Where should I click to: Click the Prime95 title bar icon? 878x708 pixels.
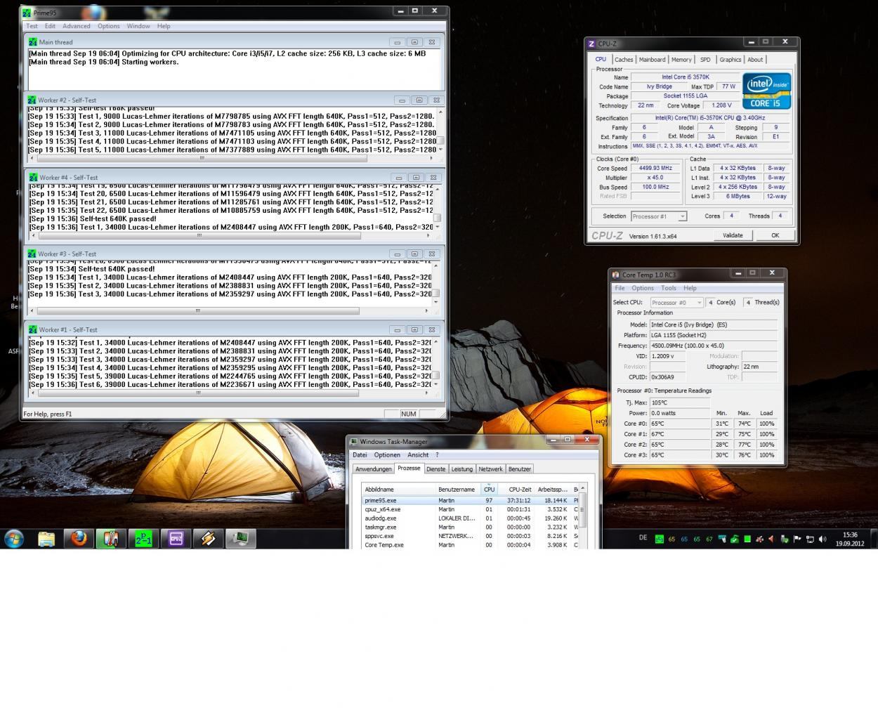coord(27,13)
